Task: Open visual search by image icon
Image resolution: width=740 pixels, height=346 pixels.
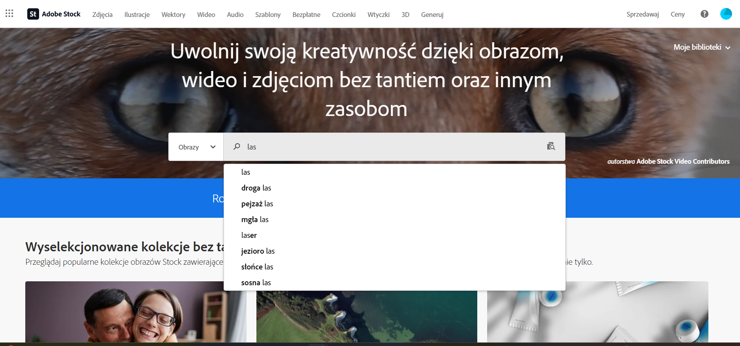Action: pos(551,146)
